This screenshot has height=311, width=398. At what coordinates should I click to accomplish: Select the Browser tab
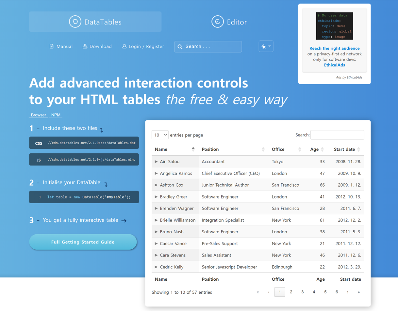coord(39,115)
